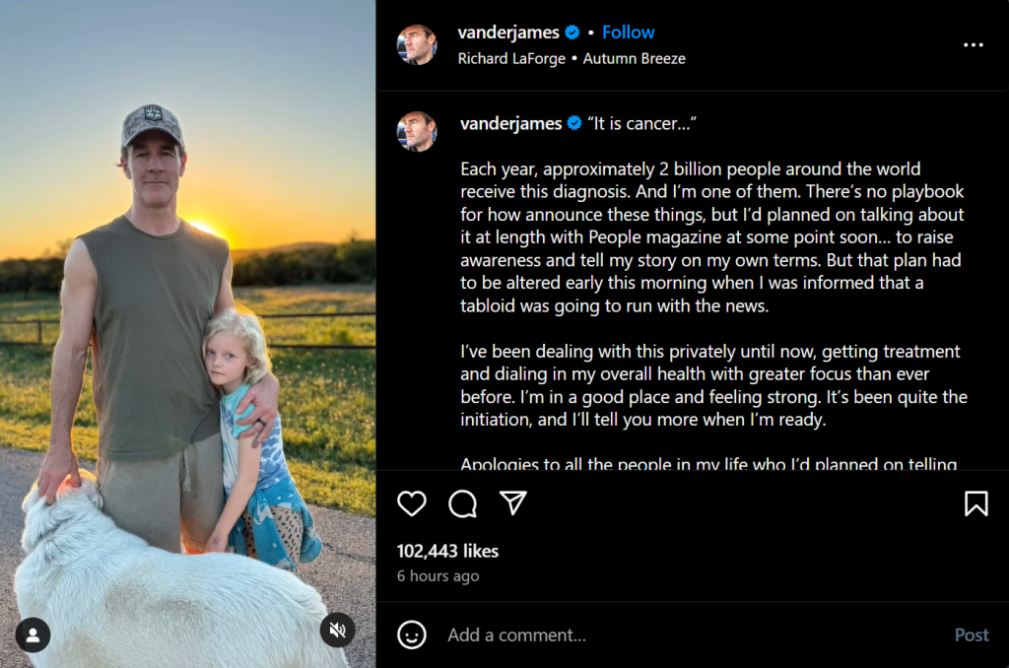
Task: Open header profile avatar picture
Action: [417, 45]
